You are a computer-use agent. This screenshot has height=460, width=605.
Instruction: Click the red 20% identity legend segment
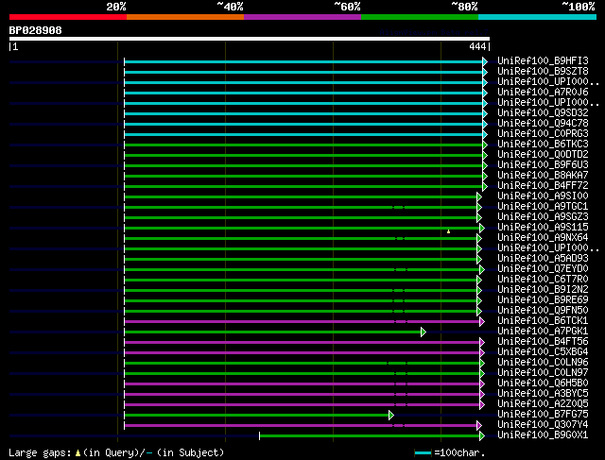(68, 17)
